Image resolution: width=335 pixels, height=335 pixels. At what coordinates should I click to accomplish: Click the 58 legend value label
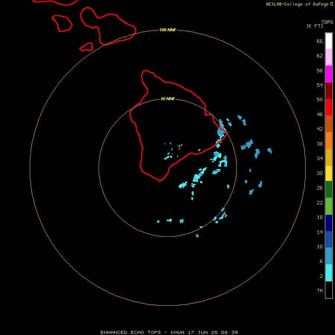320,70
